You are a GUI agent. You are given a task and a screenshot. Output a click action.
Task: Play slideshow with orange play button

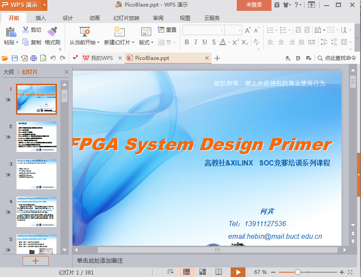point(238,272)
